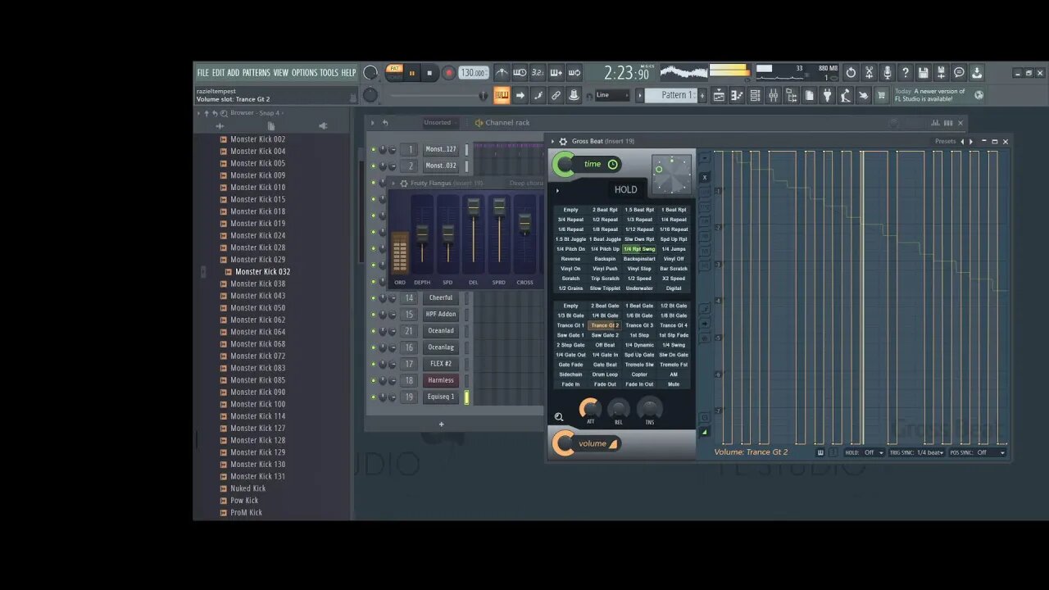This screenshot has width=1049, height=590.
Task: Click the tempo field showing 130.000
Action: click(473, 73)
